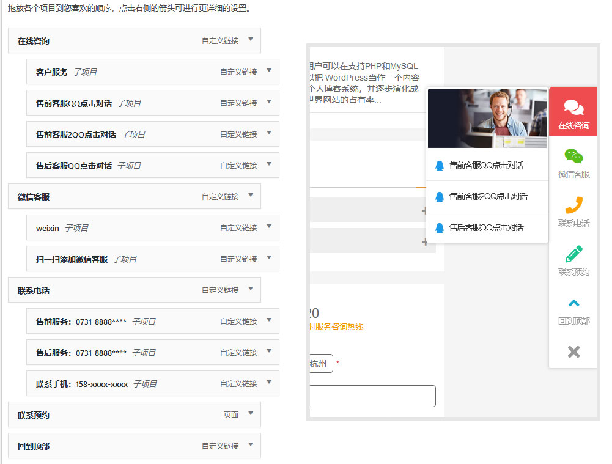Click QQ icon beside 售前客服QQ点击对话 in the popup

pyautogui.click(x=439, y=165)
